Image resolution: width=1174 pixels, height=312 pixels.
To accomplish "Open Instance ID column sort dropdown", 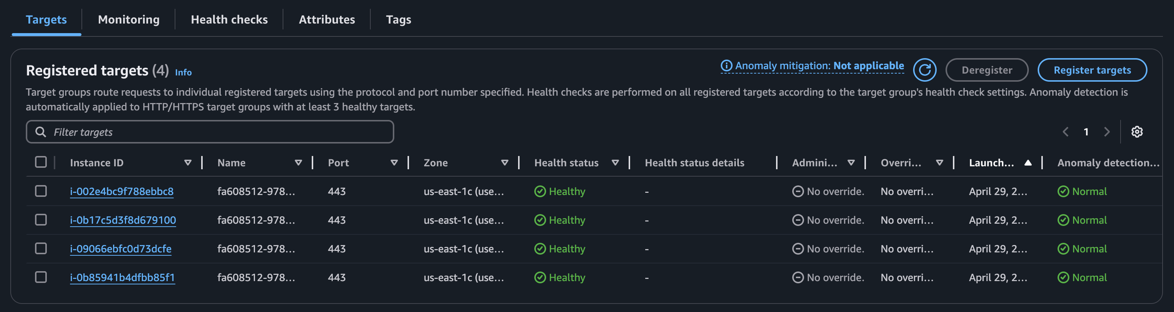I will [x=187, y=163].
